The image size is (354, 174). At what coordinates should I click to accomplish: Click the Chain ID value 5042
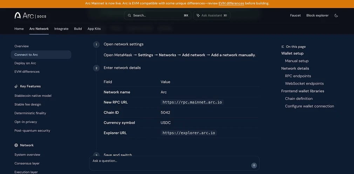[165, 112]
